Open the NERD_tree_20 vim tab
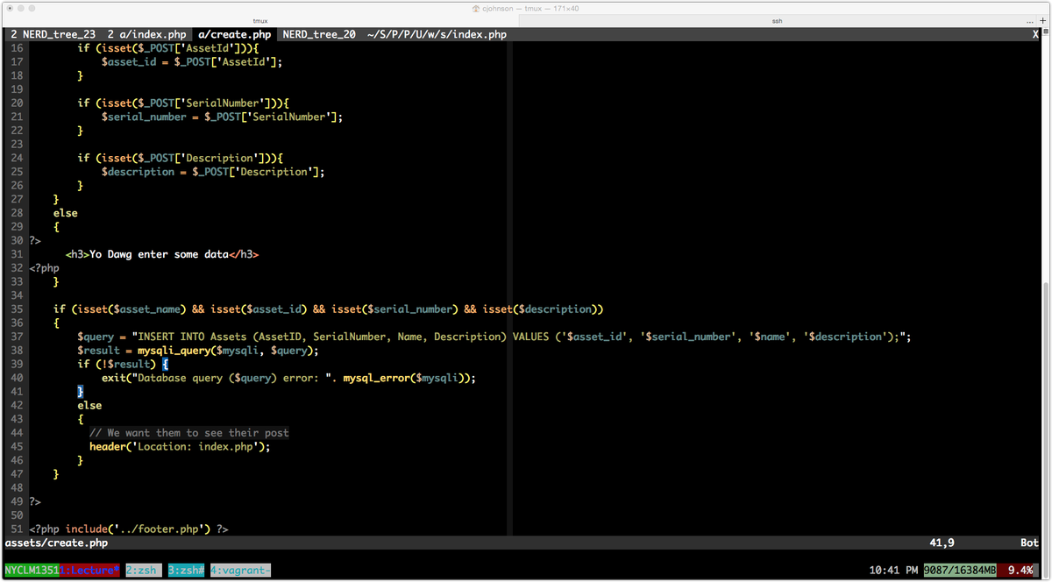 pyautogui.click(x=319, y=34)
